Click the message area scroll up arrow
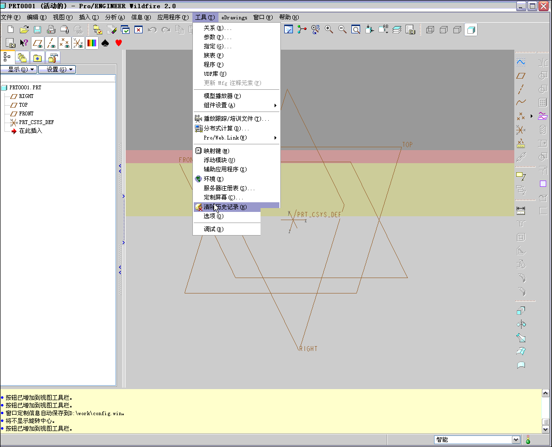This screenshot has width=552, height=447. click(x=545, y=393)
